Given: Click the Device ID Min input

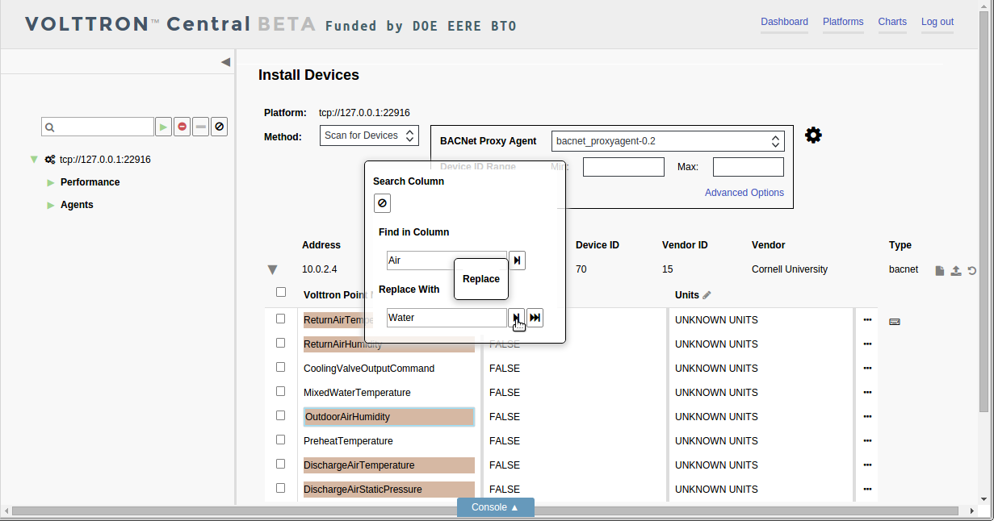Looking at the screenshot, I should click(x=623, y=167).
